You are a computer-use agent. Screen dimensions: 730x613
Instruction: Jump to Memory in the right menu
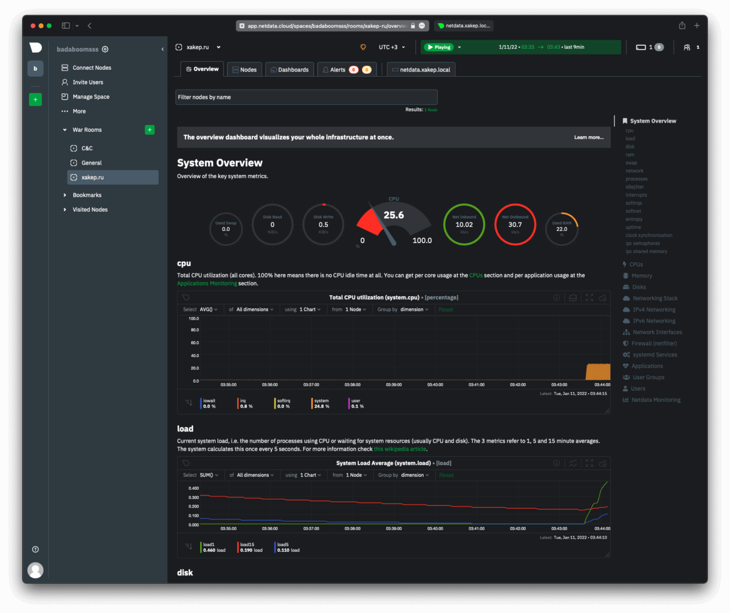click(638, 276)
